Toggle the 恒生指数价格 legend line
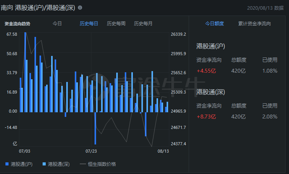 (x=83, y=164)
